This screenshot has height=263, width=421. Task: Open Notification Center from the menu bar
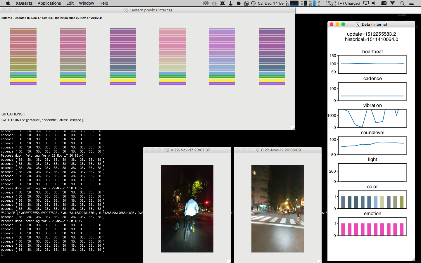click(x=412, y=3)
